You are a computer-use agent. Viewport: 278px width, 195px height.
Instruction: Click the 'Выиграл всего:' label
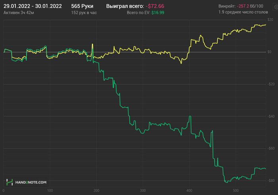click(x=125, y=6)
